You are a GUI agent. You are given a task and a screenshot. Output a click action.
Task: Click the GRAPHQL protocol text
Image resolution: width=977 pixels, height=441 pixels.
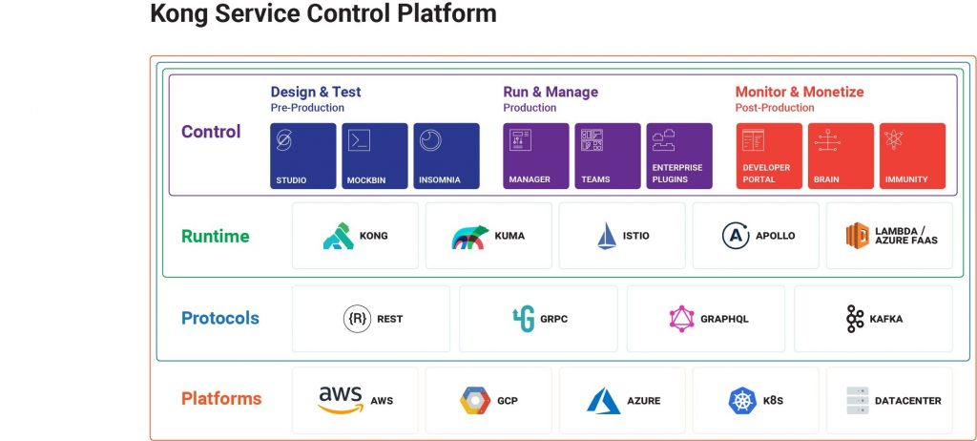click(725, 319)
